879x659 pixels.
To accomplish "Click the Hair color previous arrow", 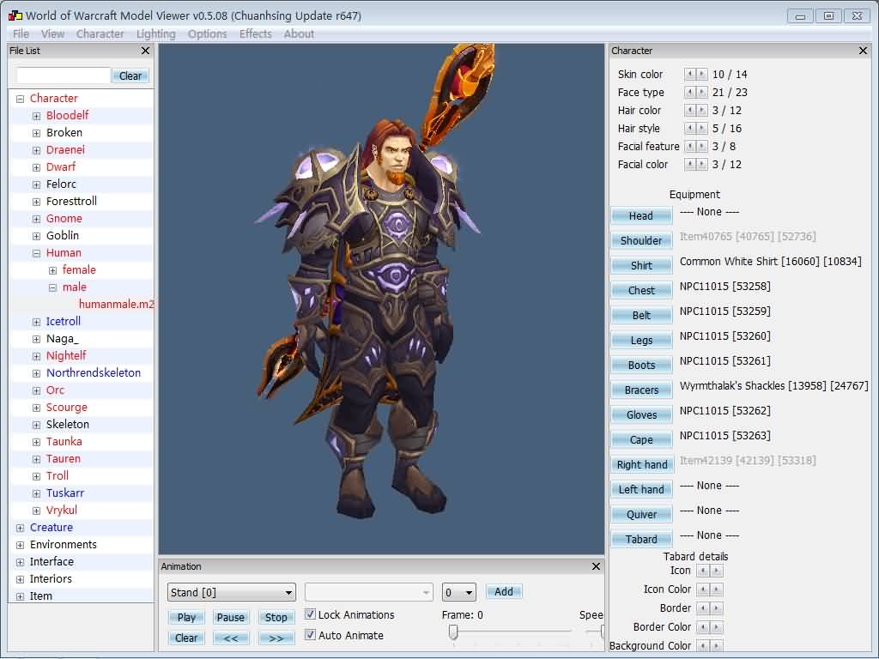I will pyautogui.click(x=690, y=110).
